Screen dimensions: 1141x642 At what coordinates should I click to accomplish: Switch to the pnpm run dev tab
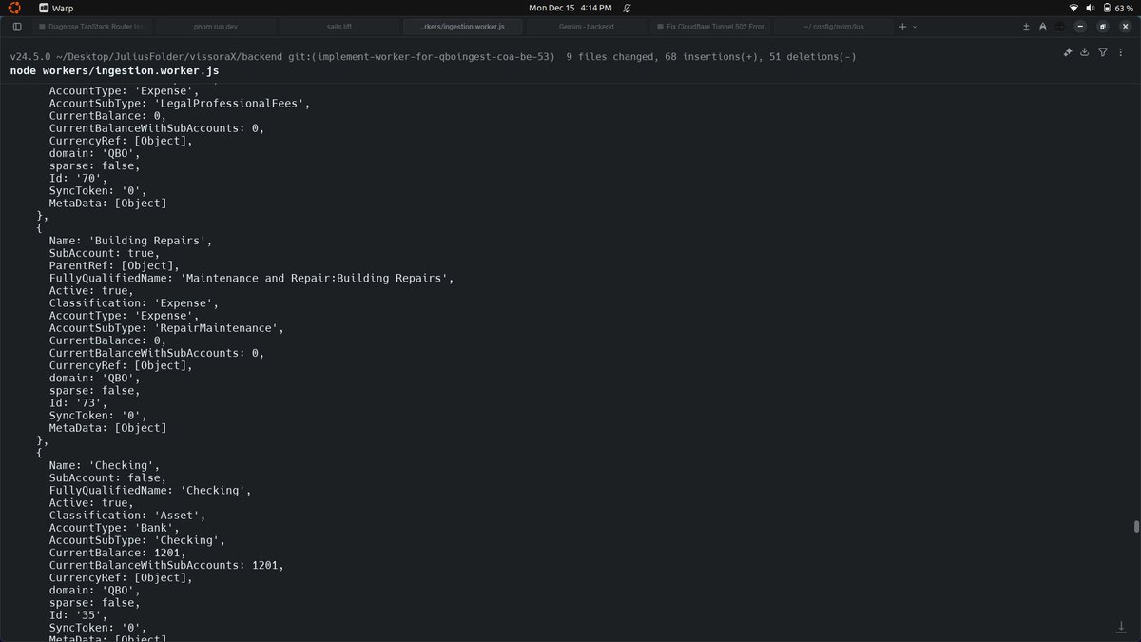(216, 27)
